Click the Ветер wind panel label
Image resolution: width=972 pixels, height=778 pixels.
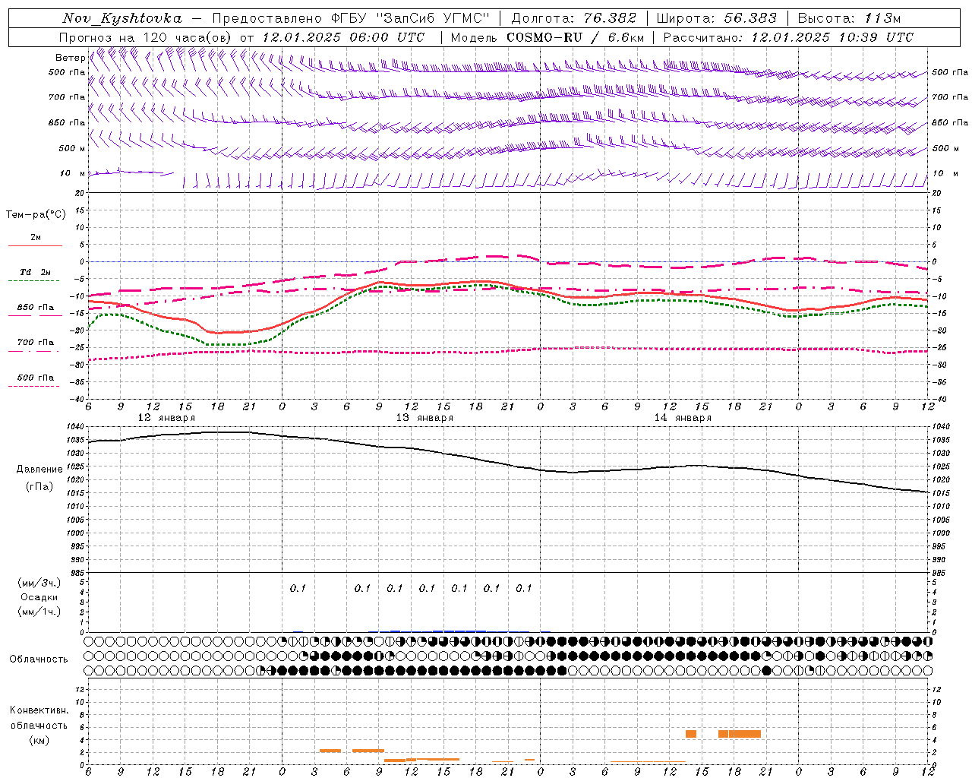tap(70, 58)
